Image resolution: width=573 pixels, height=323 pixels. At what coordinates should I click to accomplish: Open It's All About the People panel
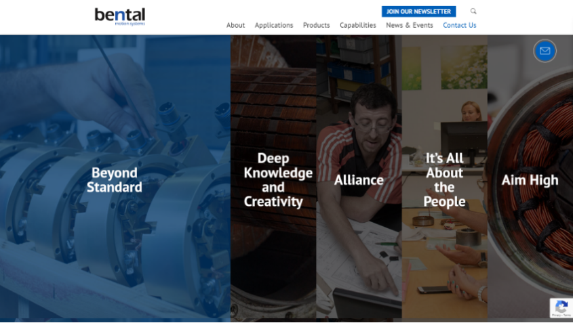click(444, 177)
